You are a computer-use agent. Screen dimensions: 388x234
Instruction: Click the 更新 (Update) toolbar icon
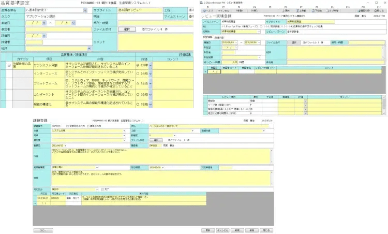286,10
